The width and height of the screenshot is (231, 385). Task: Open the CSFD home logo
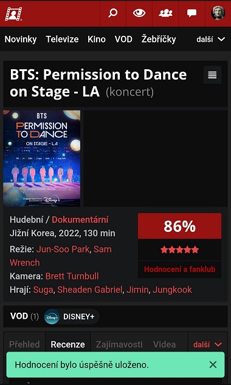tap(13, 14)
